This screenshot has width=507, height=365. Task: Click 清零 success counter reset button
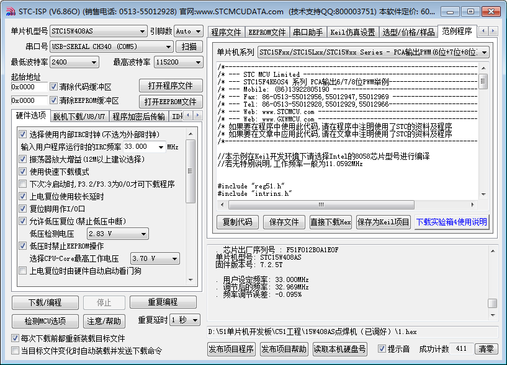point(486,349)
